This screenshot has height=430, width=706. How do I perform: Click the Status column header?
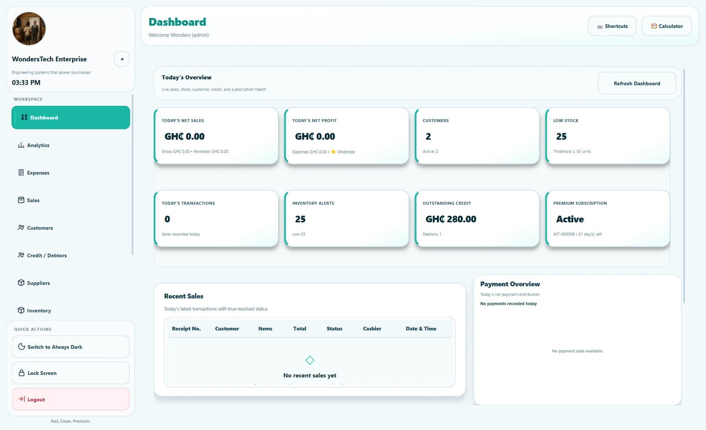334,329
